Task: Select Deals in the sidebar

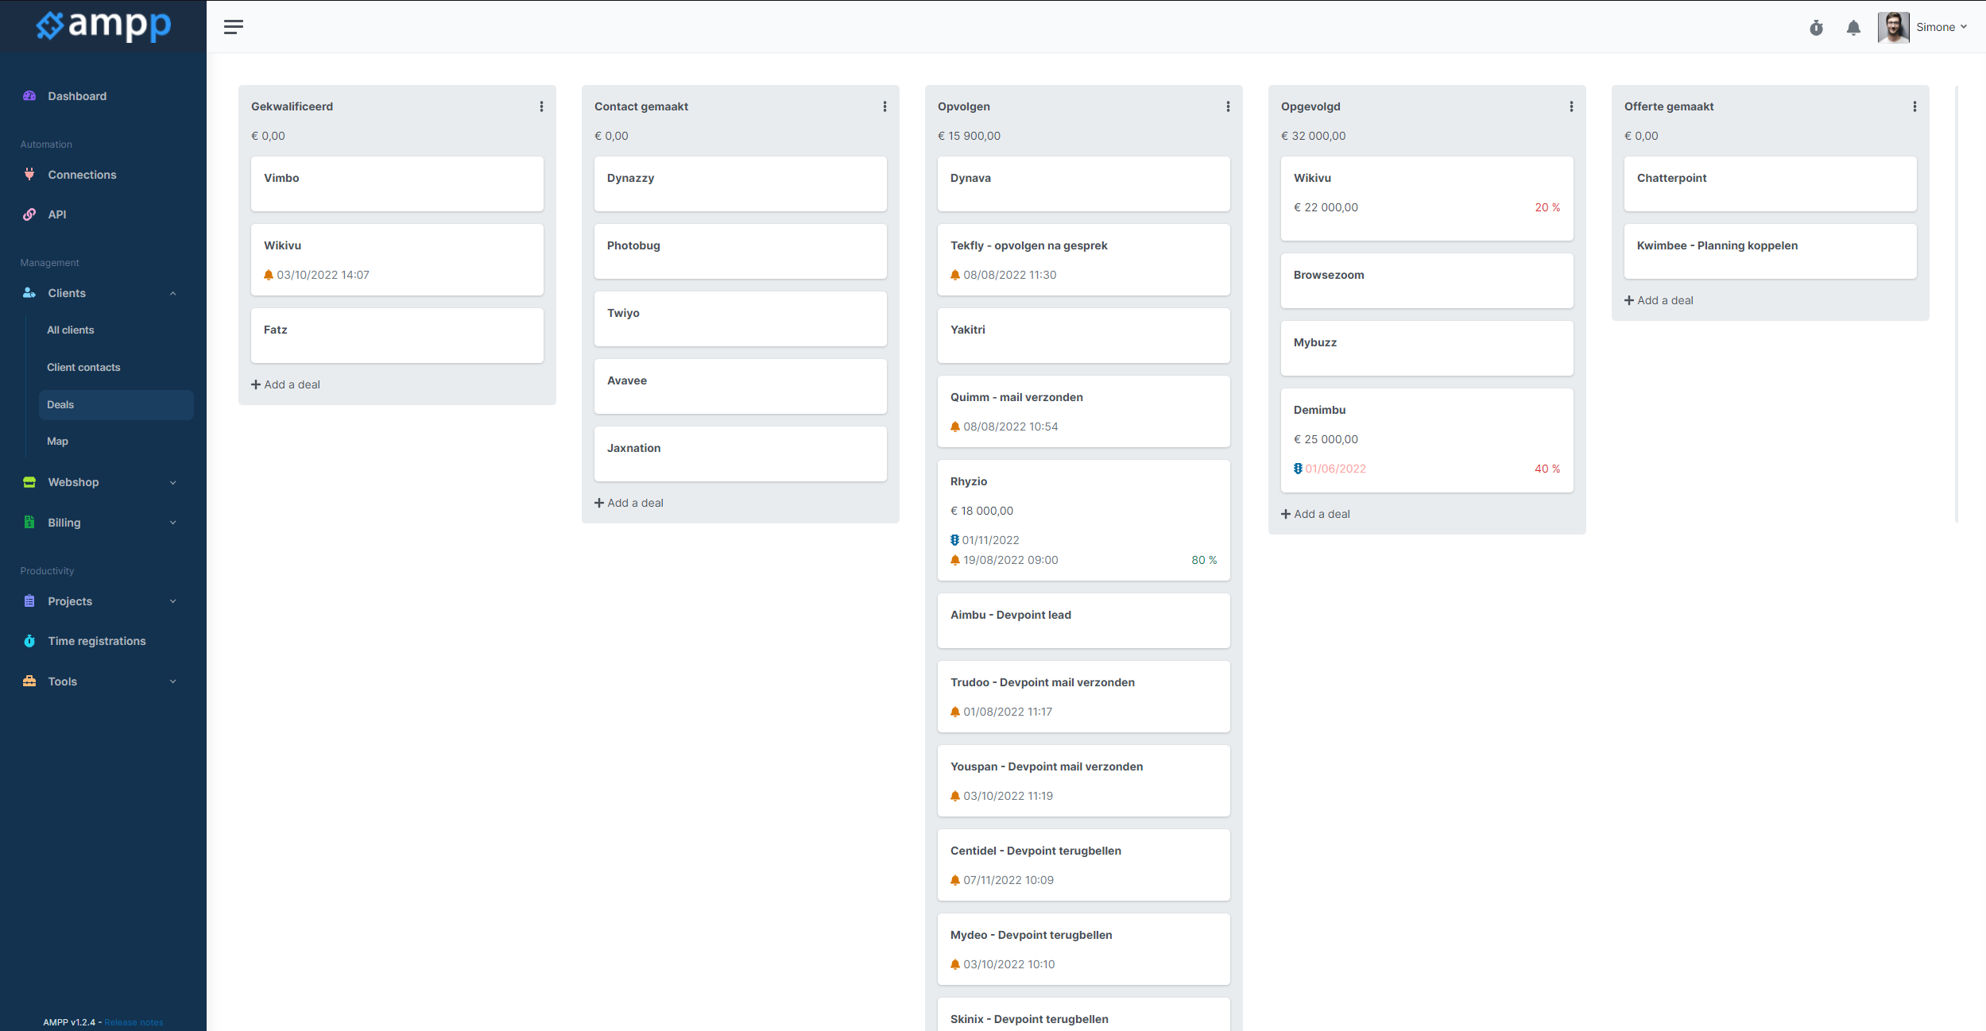Action: (x=116, y=405)
